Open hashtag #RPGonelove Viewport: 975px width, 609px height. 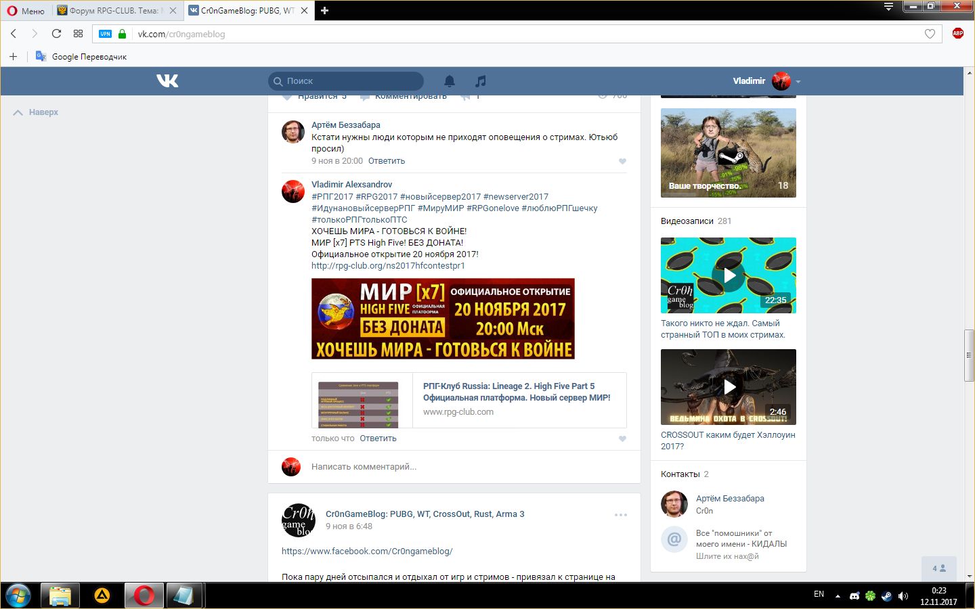[x=493, y=208]
